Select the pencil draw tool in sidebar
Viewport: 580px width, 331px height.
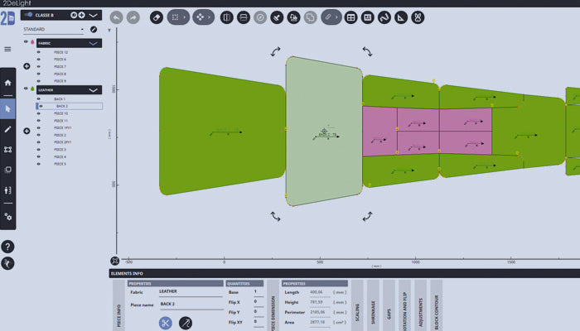8,129
